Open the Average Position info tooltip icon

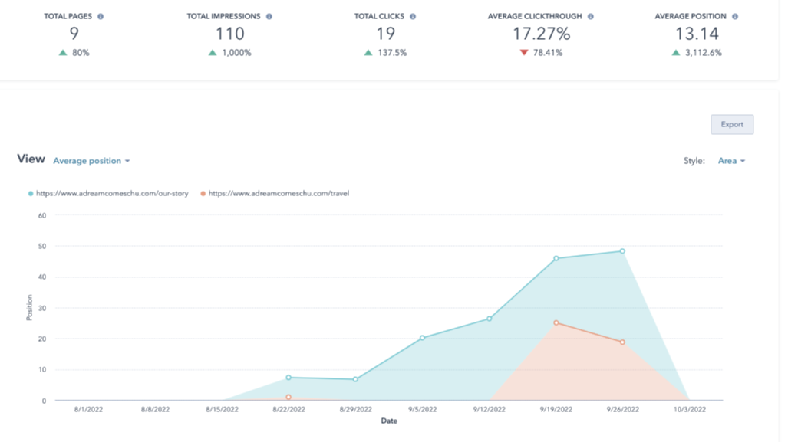click(735, 15)
